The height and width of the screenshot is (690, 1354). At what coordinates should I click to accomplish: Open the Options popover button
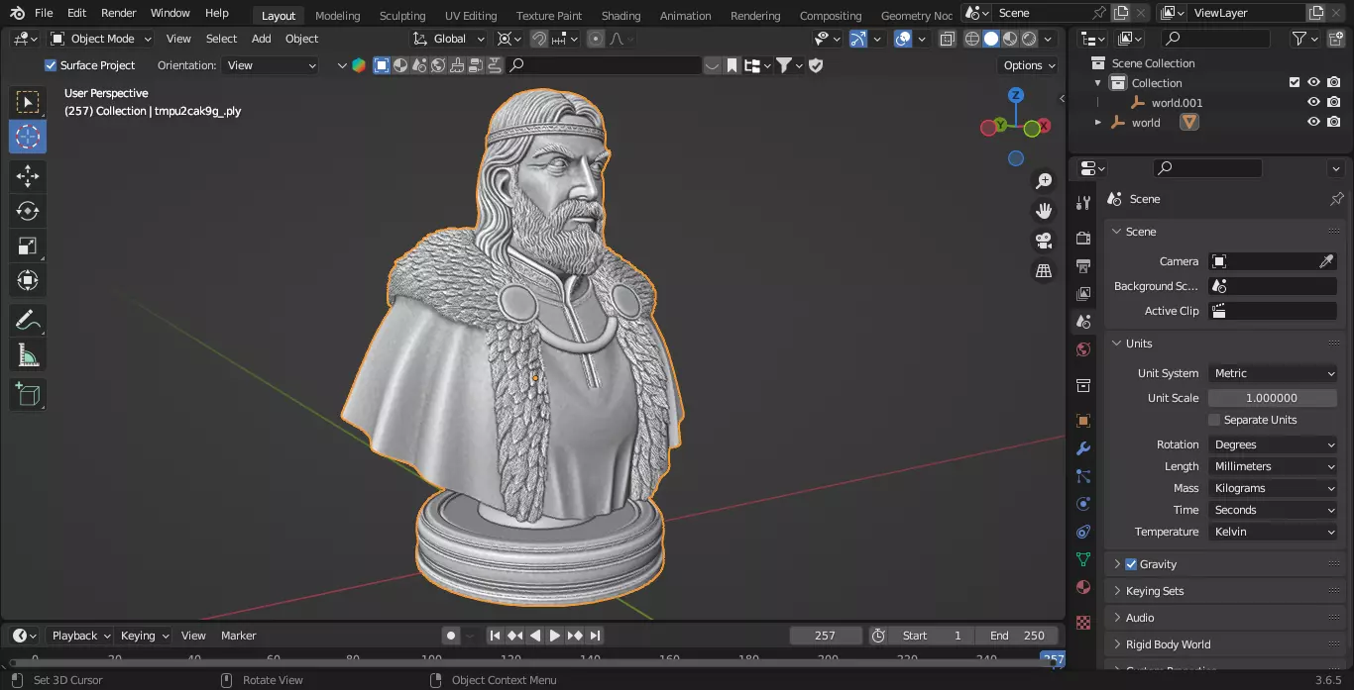(x=1029, y=65)
